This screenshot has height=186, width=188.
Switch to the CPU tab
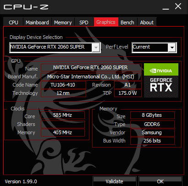click(13, 22)
